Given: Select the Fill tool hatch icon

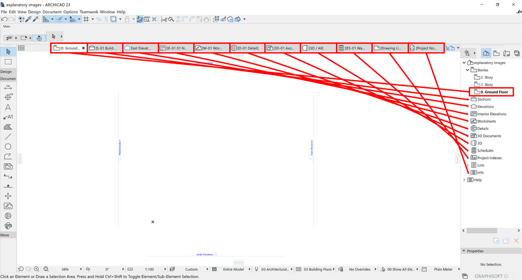Looking at the screenshot, I should pyautogui.click(x=8, y=127).
